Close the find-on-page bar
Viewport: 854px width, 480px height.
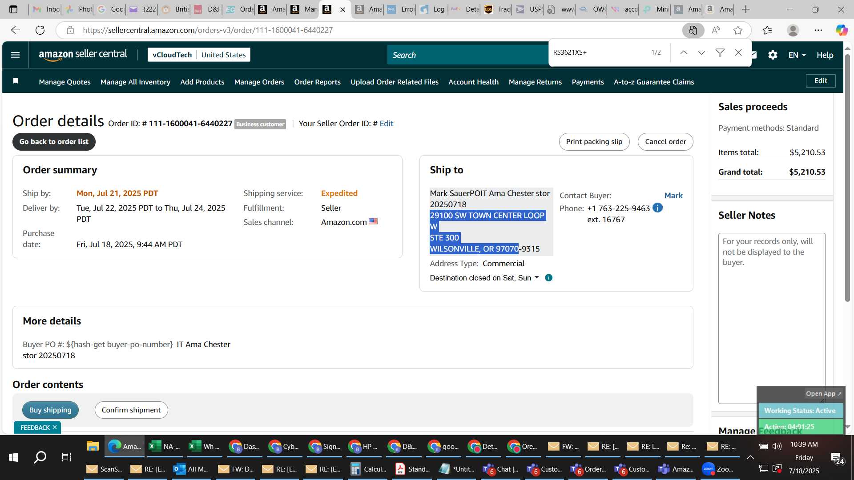(x=738, y=52)
